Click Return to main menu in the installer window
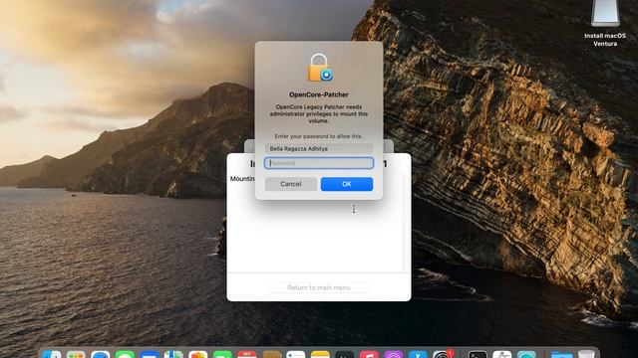 (x=319, y=287)
